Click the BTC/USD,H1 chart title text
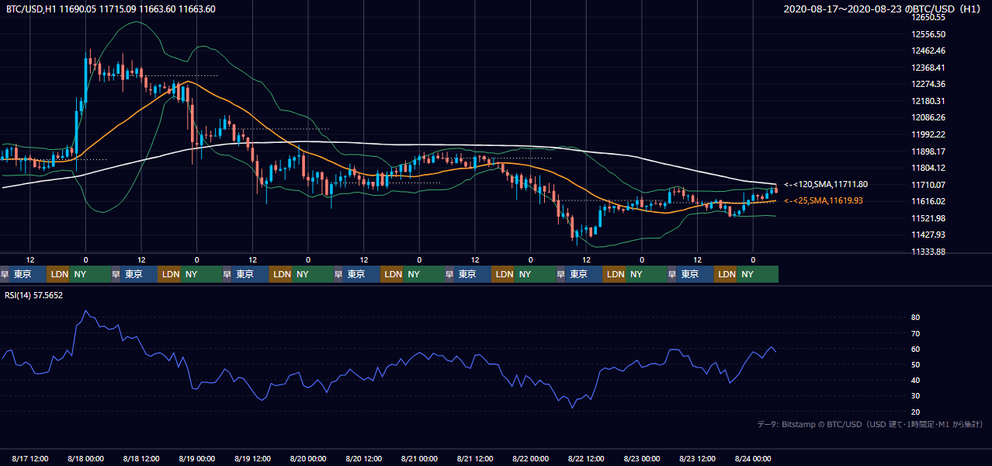This screenshot has width=992, height=466. (x=111, y=9)
